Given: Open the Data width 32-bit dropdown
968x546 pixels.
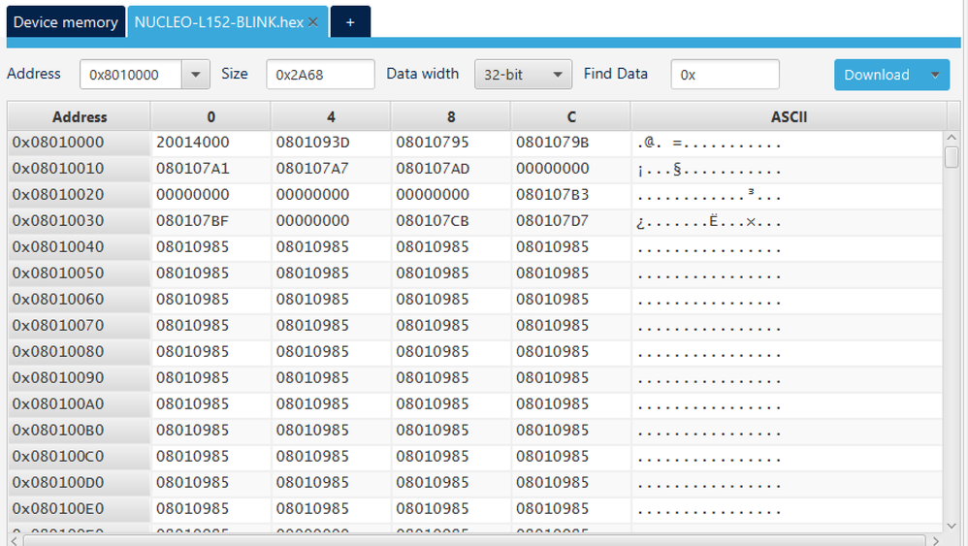Looking at the screenshot, I should (523, 75).
